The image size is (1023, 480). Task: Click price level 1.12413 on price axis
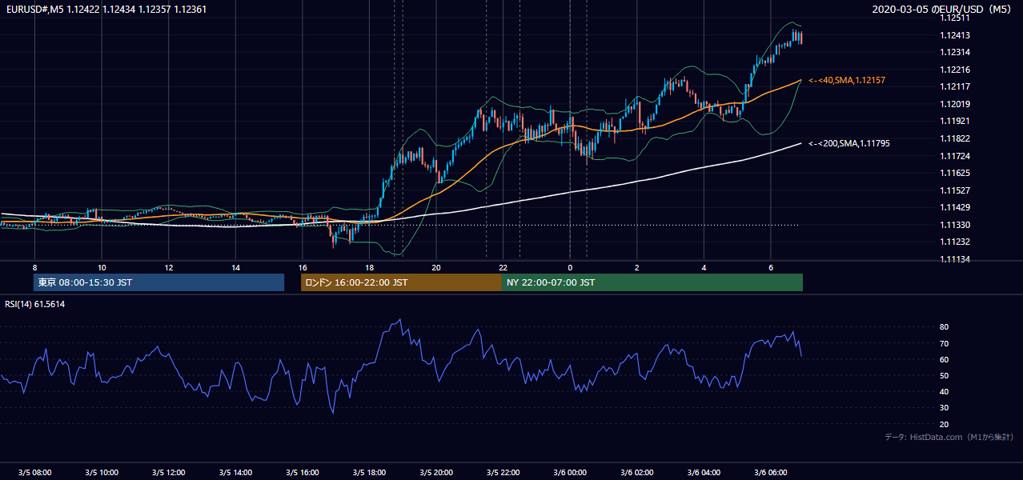pos(955,35)
